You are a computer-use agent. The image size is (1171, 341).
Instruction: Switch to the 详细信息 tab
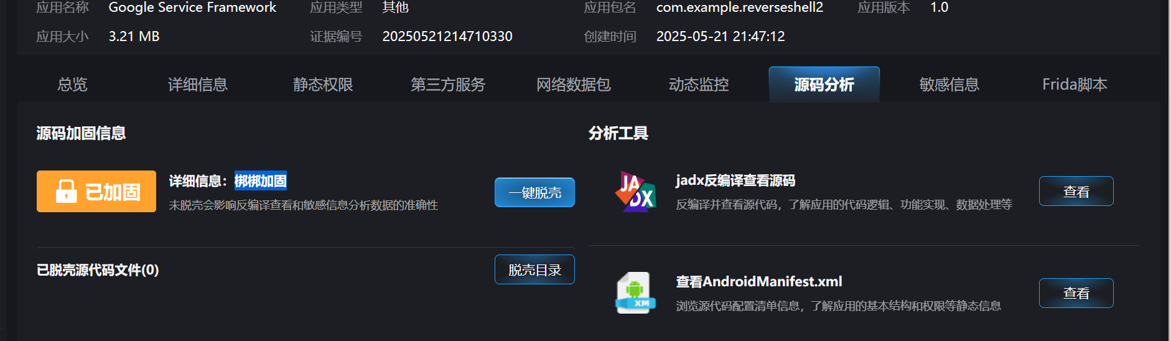click(x=198, y=85)
